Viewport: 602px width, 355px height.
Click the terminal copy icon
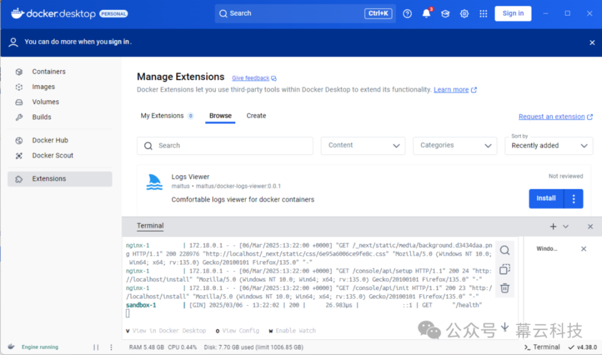pos(505,269)
